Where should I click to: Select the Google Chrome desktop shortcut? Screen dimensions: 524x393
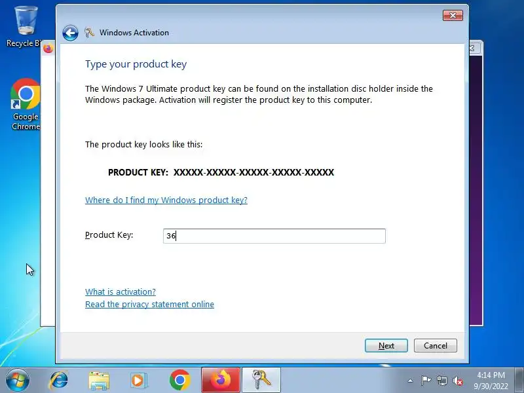coord(26,104)
